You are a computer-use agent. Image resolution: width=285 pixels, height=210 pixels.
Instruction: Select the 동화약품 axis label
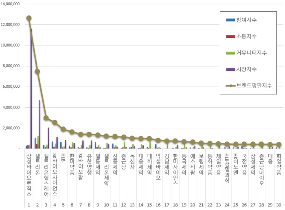tap(210, 164)
